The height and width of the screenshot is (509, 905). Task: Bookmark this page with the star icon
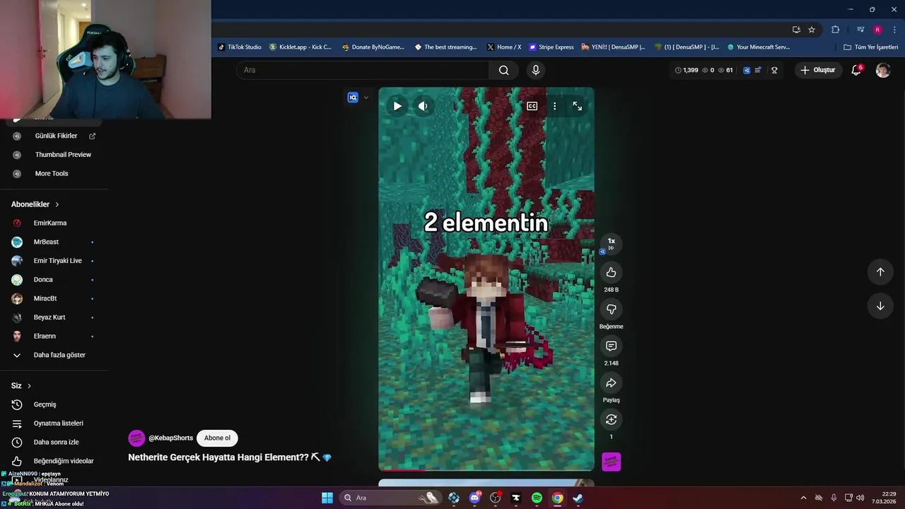(812, 30)
